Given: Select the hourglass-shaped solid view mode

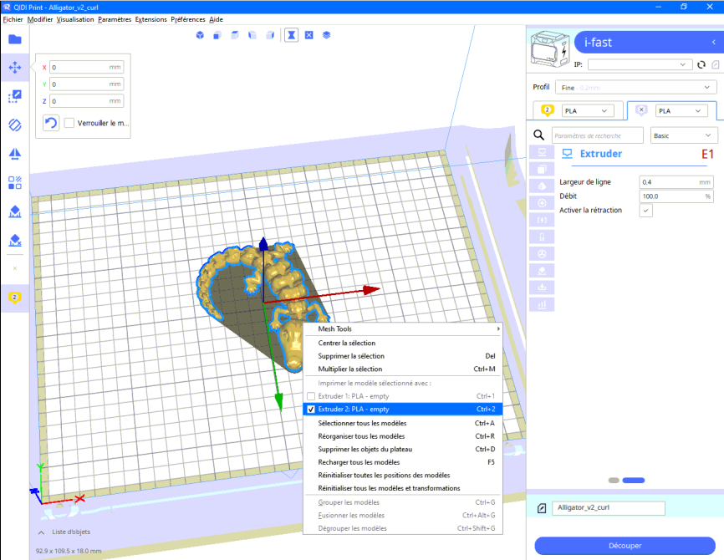Looking at the screenshot, I should [291, 35].
